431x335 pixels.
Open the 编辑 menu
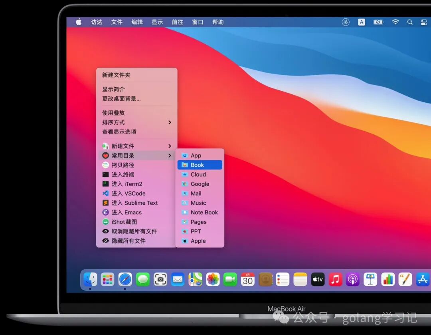pos(137,22)
